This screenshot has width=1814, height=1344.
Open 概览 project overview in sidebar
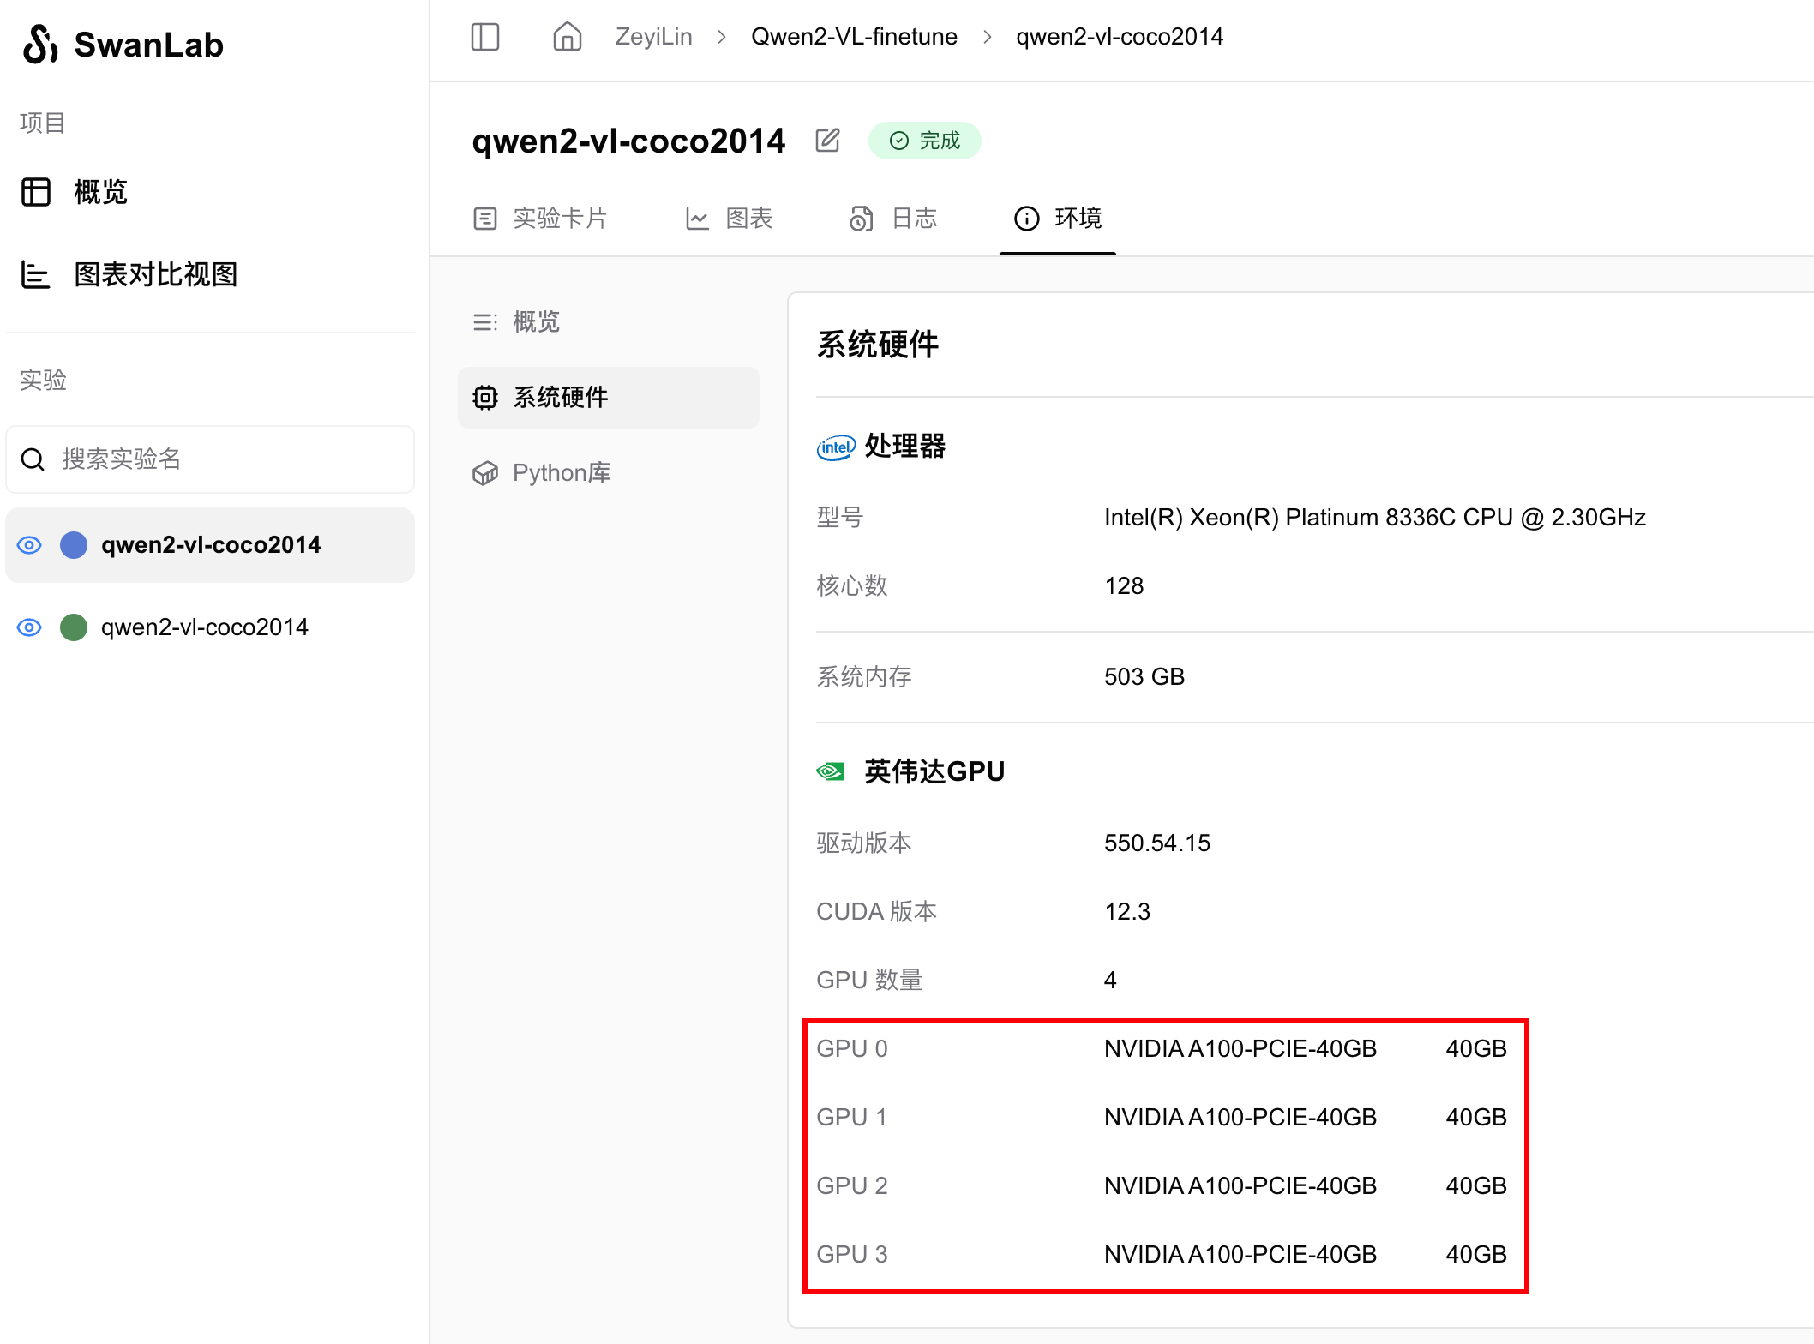coord(99,192)
